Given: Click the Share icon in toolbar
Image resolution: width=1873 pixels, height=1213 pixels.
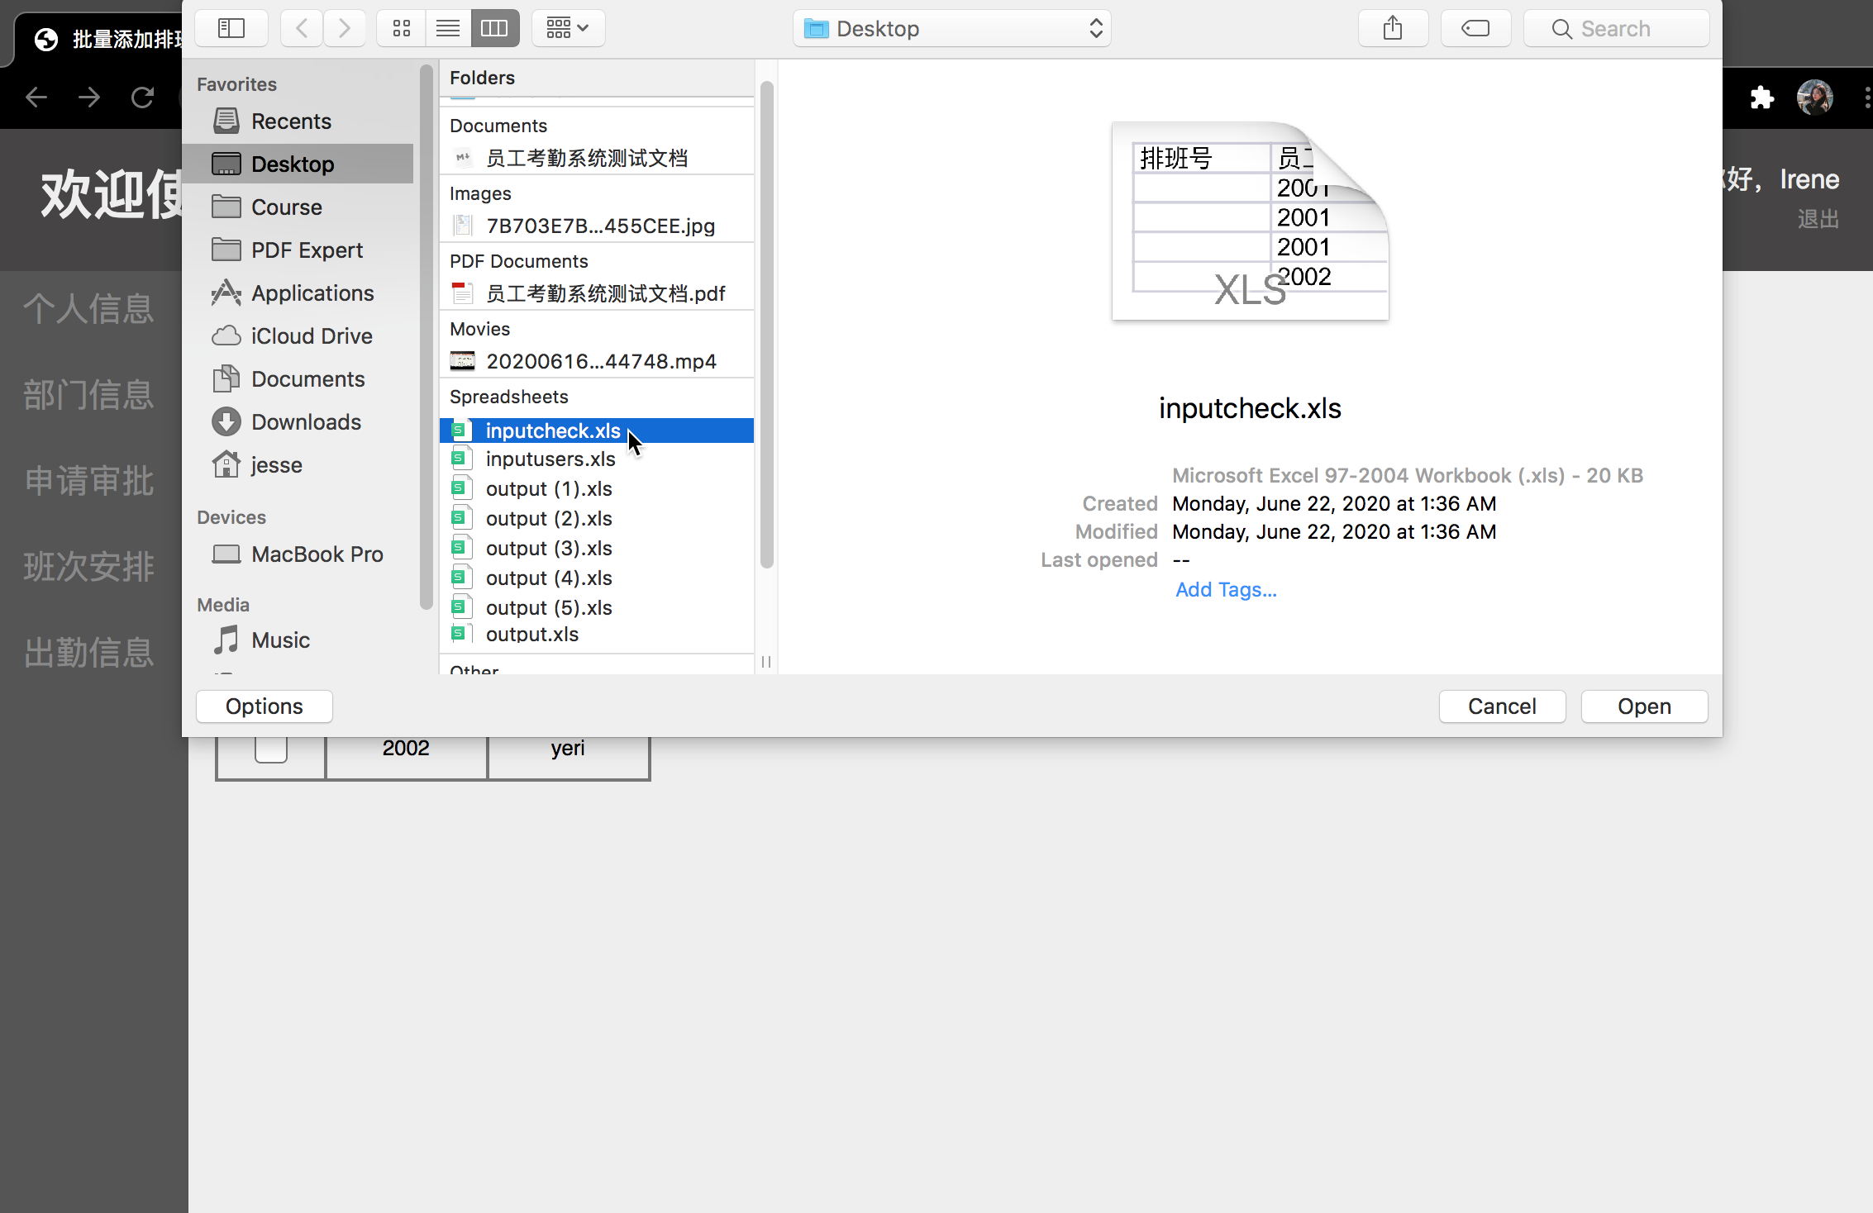Looking at the screenshot, I should coord(1393,29).
